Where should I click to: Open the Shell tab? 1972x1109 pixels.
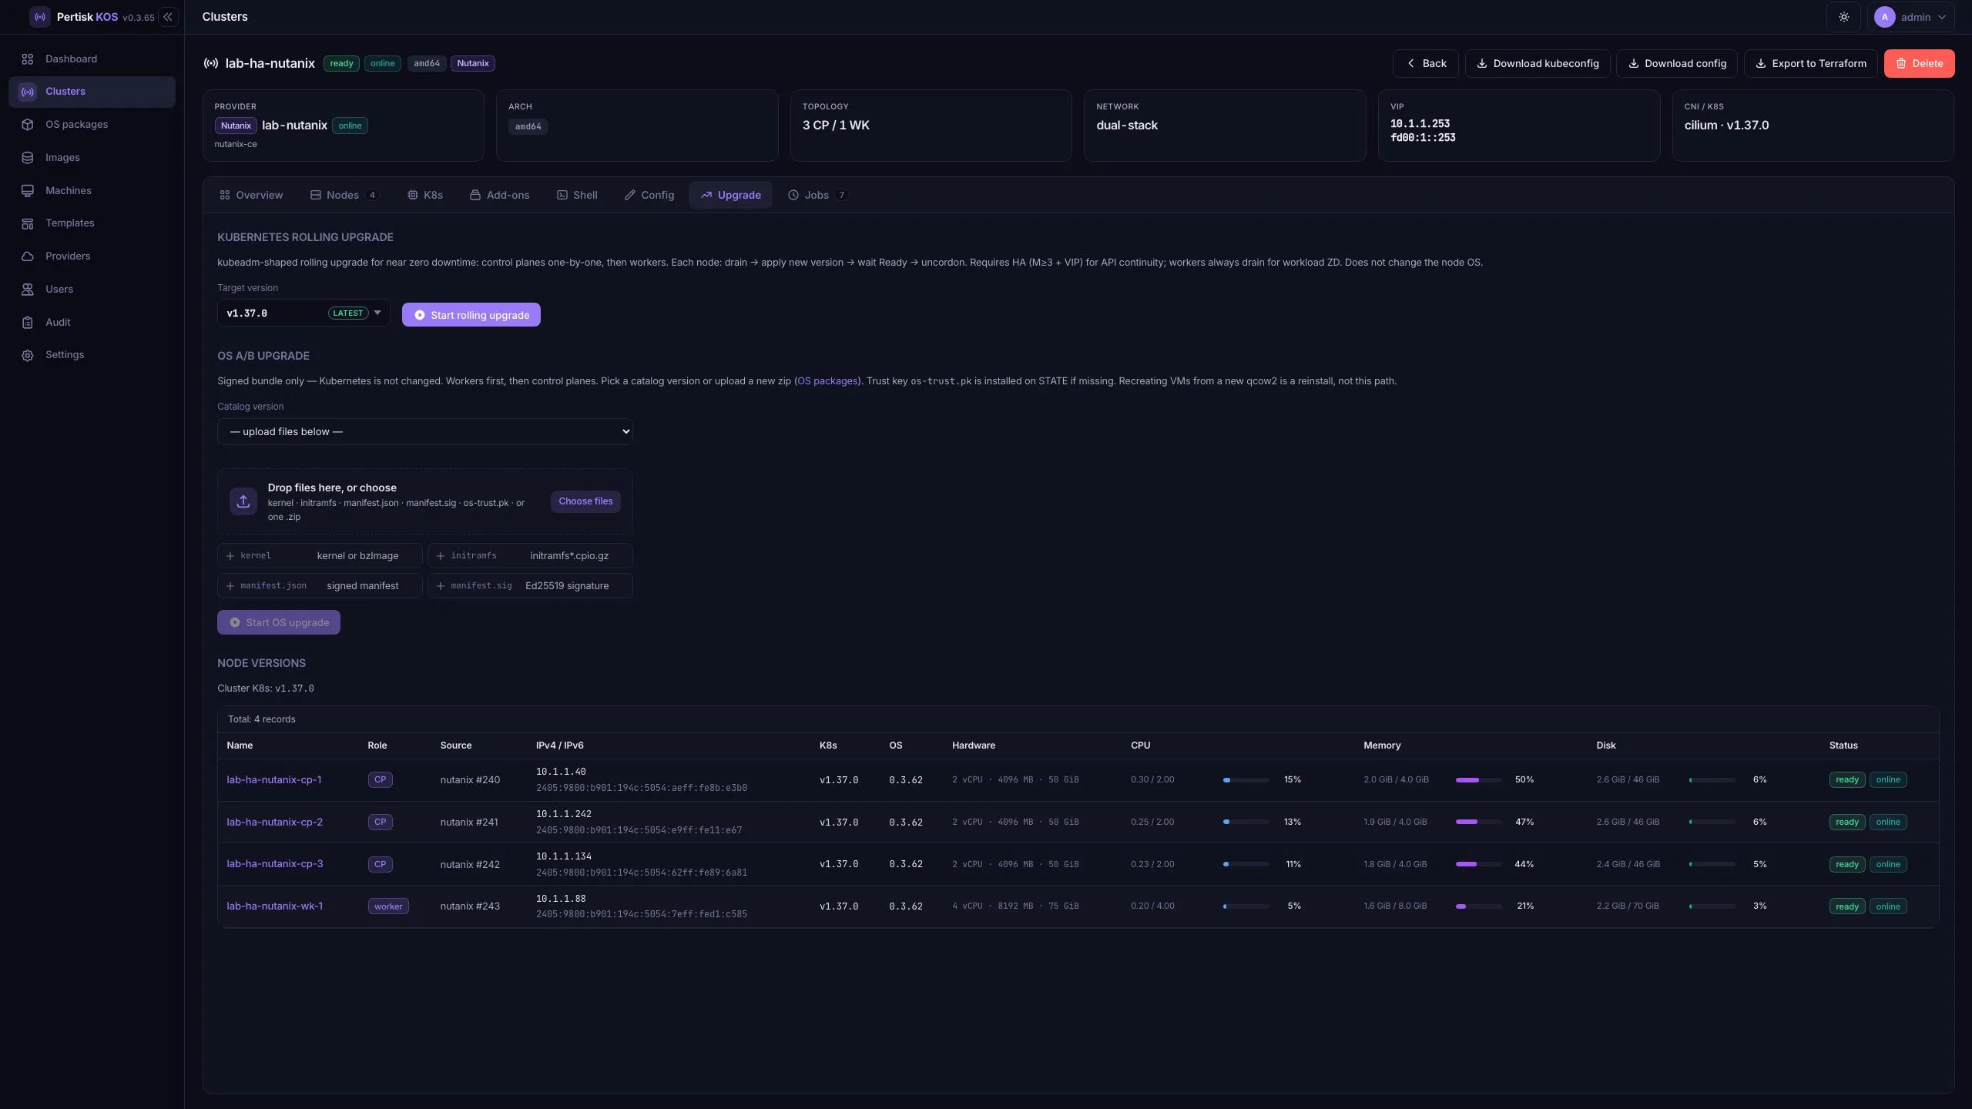click(x=577, y=196)
